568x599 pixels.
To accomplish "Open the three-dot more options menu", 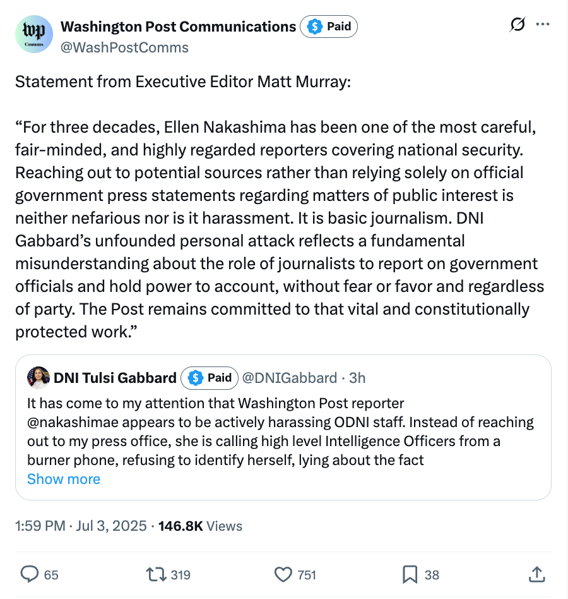I will 542,25.
